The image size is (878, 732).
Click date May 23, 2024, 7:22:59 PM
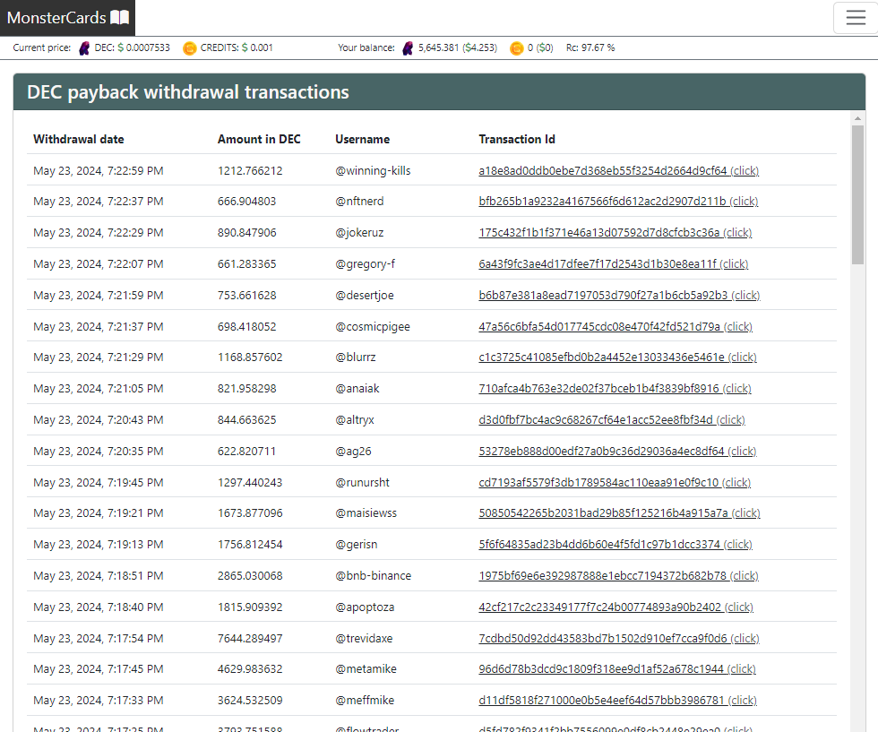99,171
